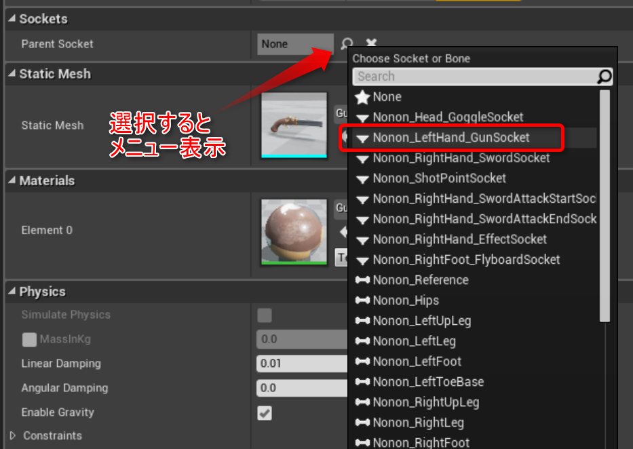Expand the Constraints group
The height and width of the screenshot is (449, 633).
click(x=13, y=435)
